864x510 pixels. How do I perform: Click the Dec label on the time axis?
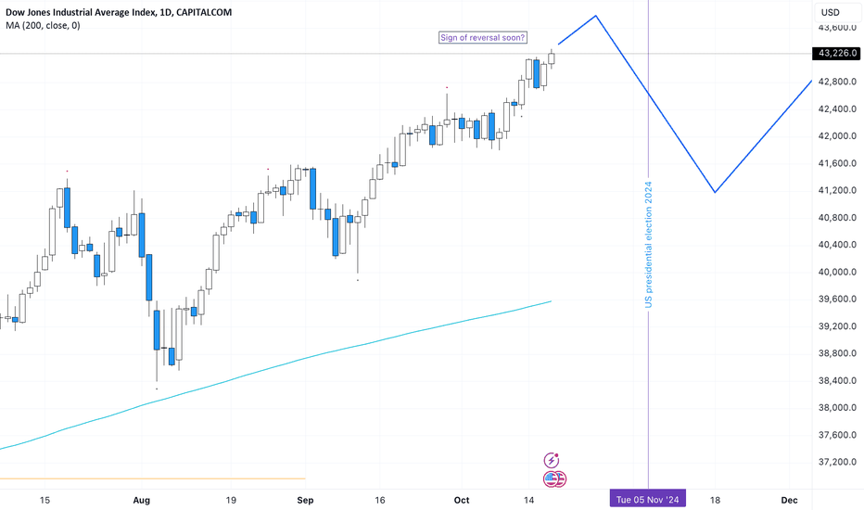789,500
